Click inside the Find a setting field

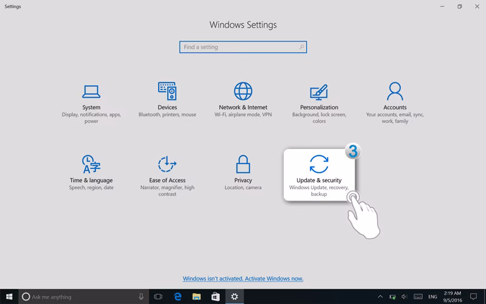[243, 47]
